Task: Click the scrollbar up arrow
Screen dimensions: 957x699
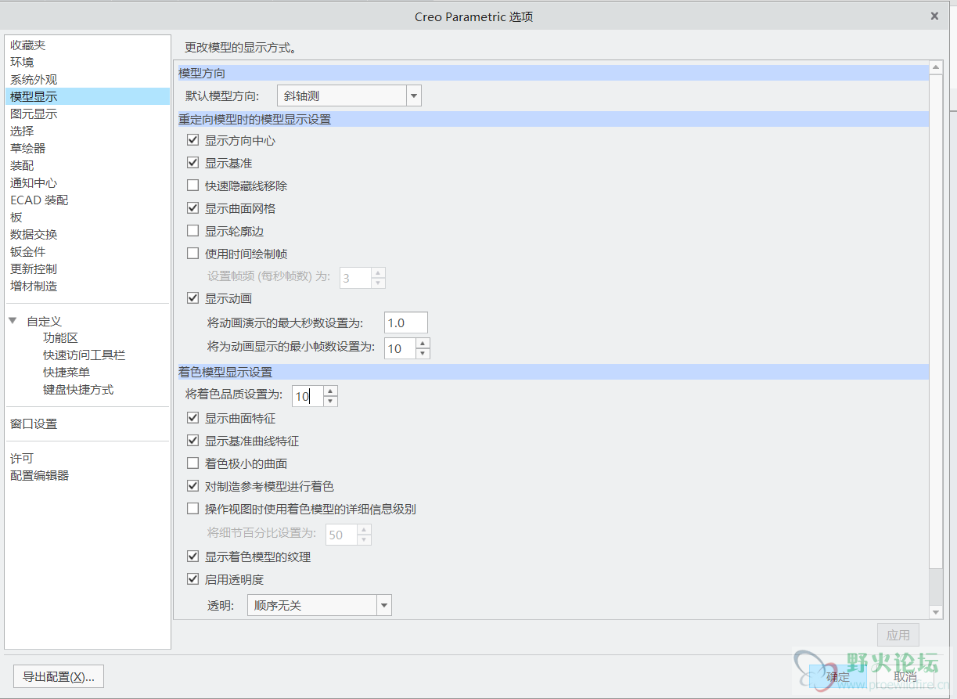Action: (936, 68)
